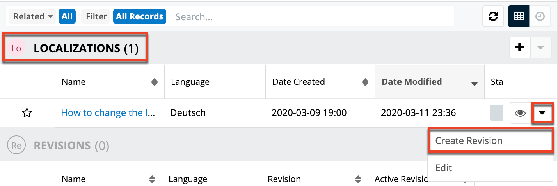Click the Re Revisions module badge

[x=16, y=146]
